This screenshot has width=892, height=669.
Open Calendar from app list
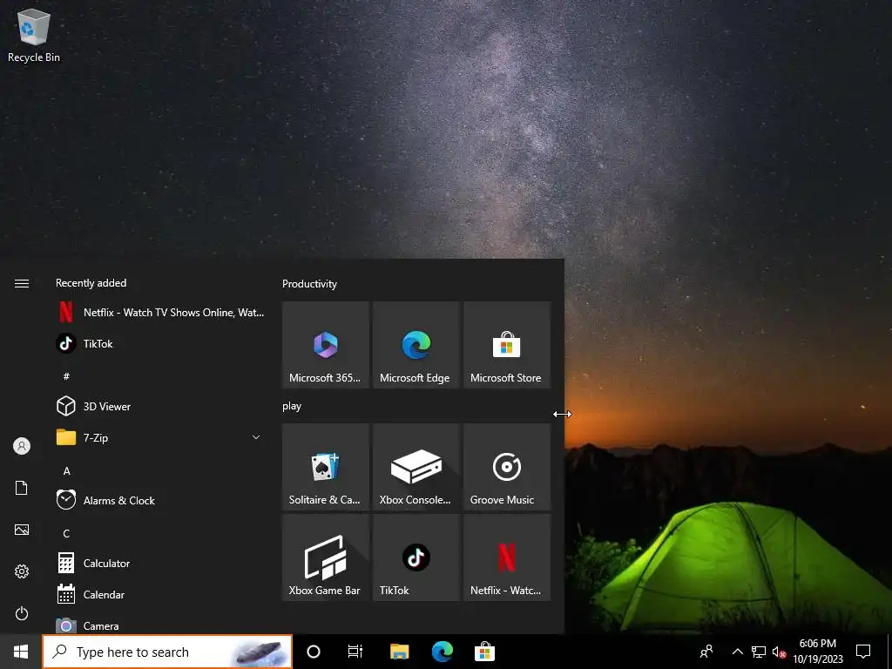pyautogui.click(x=160, y=594)
